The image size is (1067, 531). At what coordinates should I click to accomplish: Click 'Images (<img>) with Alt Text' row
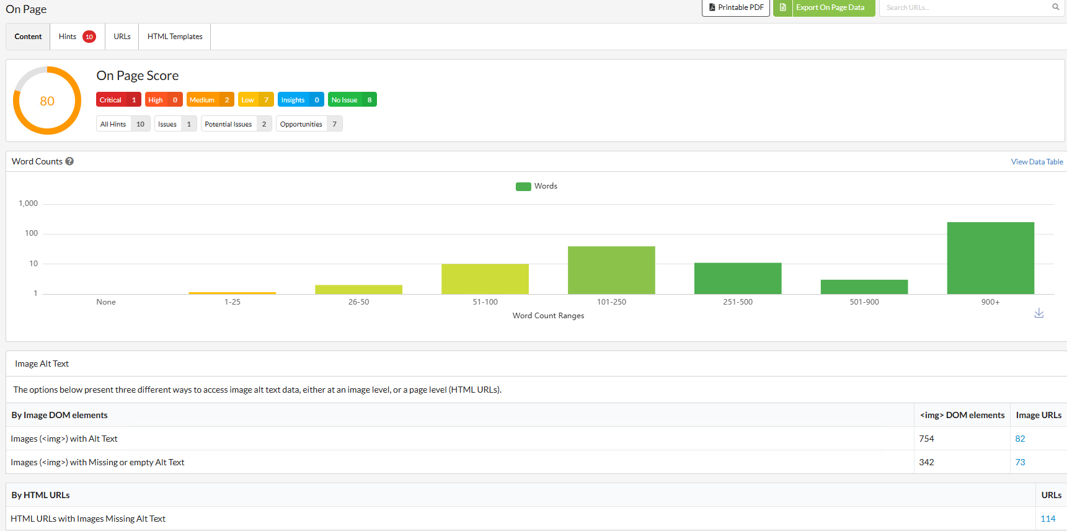click(536, 439)
